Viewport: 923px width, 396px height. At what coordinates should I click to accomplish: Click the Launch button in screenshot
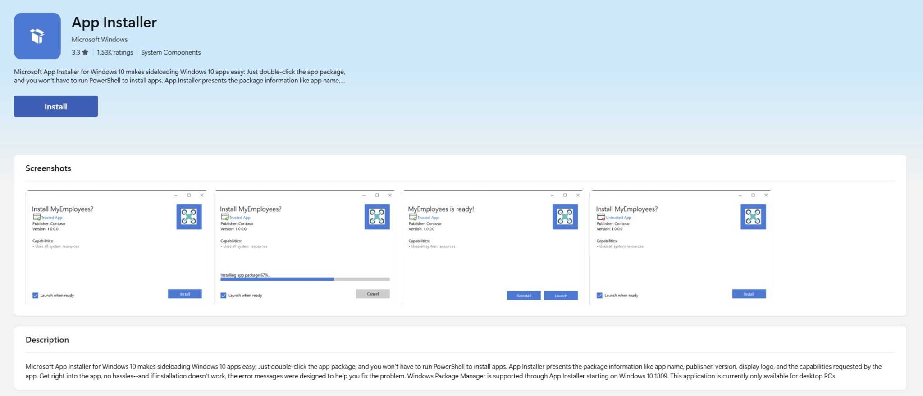[561, 296]
